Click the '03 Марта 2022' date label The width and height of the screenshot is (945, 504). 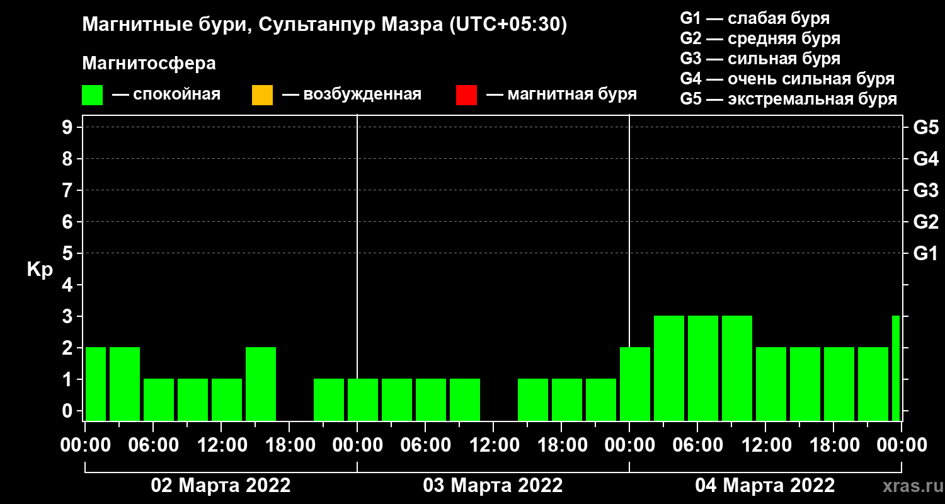pyautogui.click(x=493, y=486)
